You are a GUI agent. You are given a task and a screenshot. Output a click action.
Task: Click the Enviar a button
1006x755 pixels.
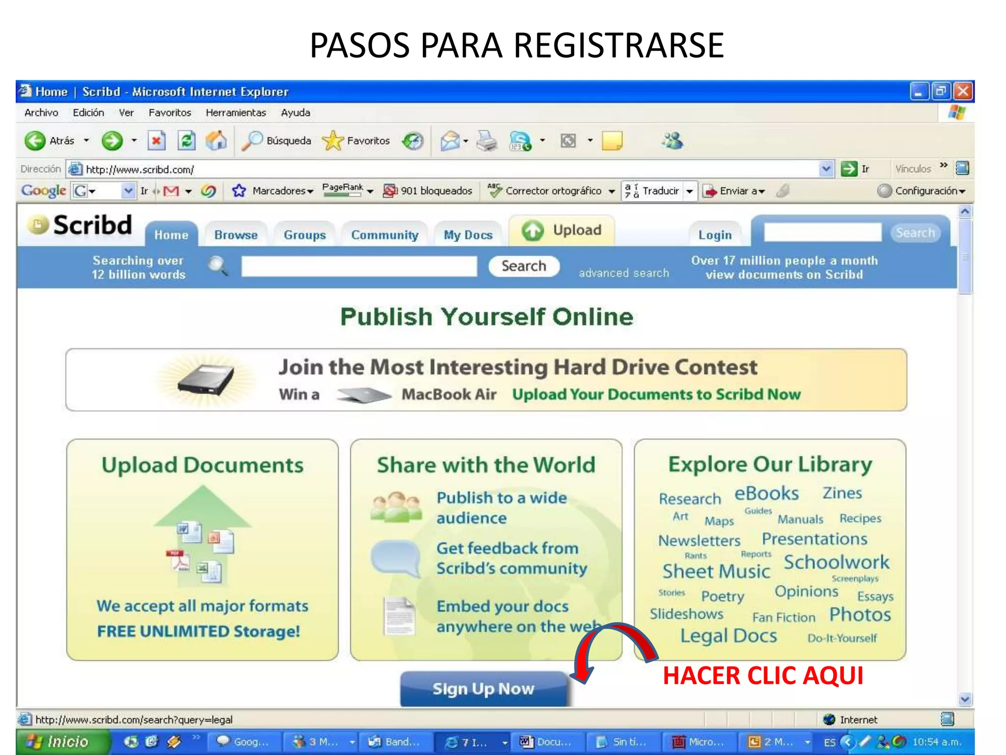(734, 191)
